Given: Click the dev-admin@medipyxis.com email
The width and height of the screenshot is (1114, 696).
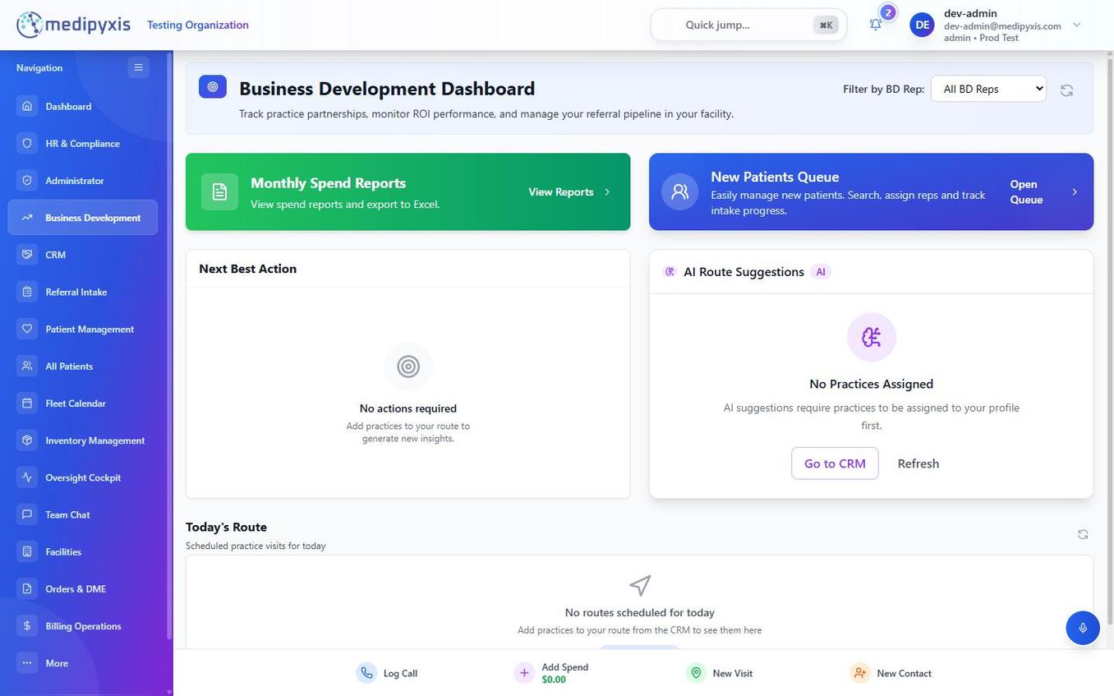Looking at the screenshot, I should pyautogui.click(x=1002, y=25).
